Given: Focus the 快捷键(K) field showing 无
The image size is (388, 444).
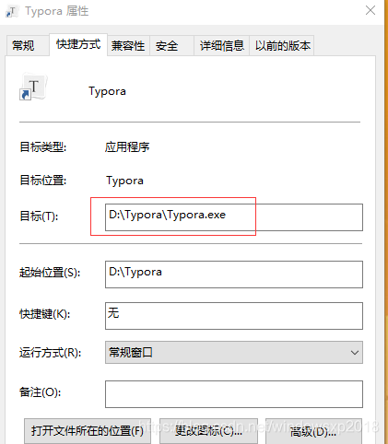Looking at the screenshot, I should [x=234, y=316].
